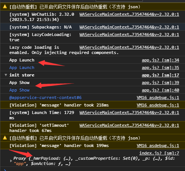Open the VM16 asdebug.js:1 link for the 199ms violation
This screenshot has height=171, width=185.
(158, 145)
